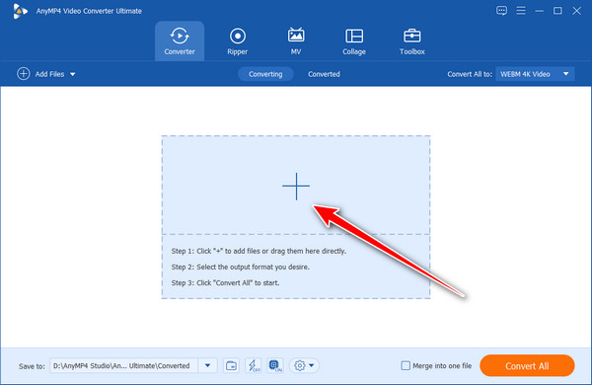The image size is (592, 385).
Task: Click the Save to path field
Action: point(124,365)
